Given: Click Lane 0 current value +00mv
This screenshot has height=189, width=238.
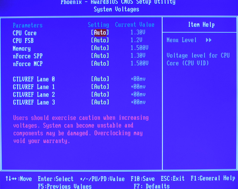Looking at the screenshot, I should click(138, 79).
